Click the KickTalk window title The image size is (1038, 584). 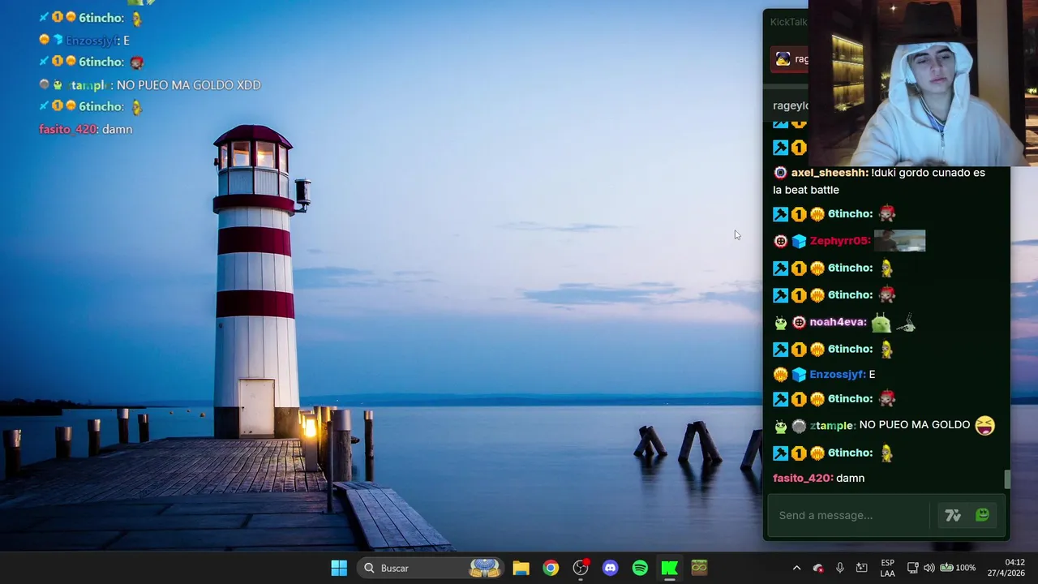pyautogui.click(x=788, y=22)
